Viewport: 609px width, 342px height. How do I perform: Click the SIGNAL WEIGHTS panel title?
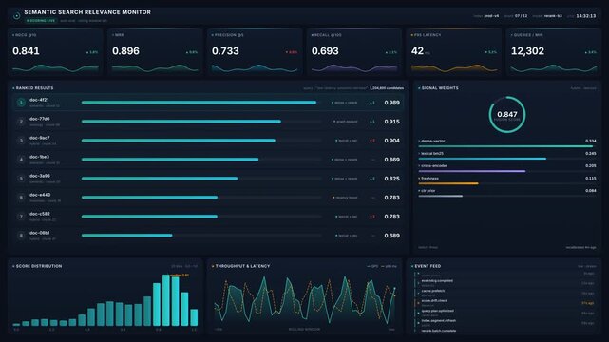440,88
